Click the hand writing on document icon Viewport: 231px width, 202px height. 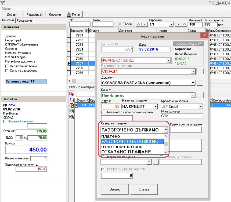click(72, 105)
